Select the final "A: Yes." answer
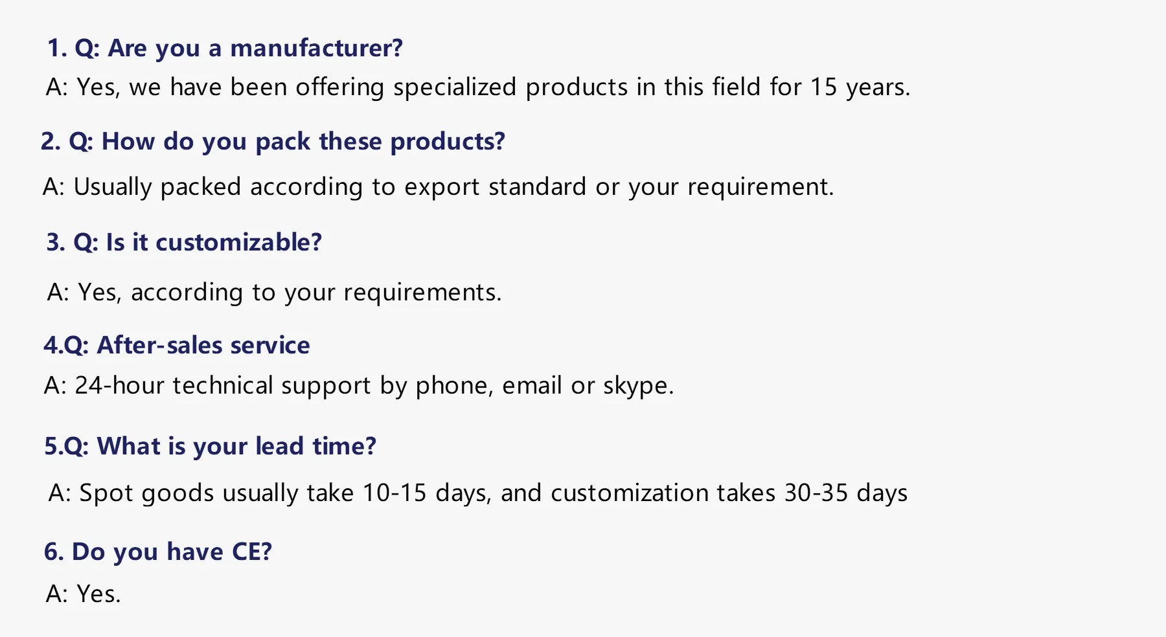This screenshot has width=1166, height=637. 84,594
